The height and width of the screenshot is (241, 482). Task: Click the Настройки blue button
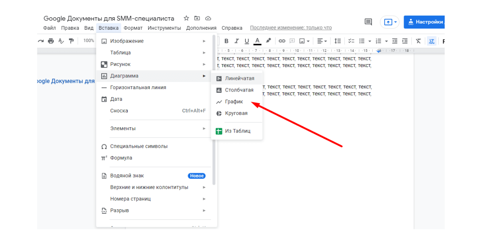(425, 22)
